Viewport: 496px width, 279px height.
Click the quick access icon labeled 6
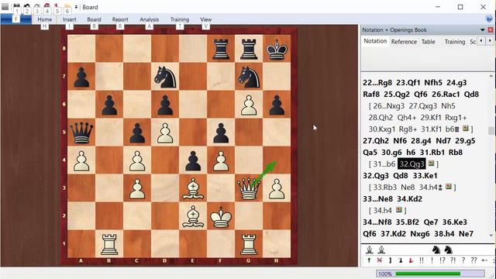[x=67, y=6]
